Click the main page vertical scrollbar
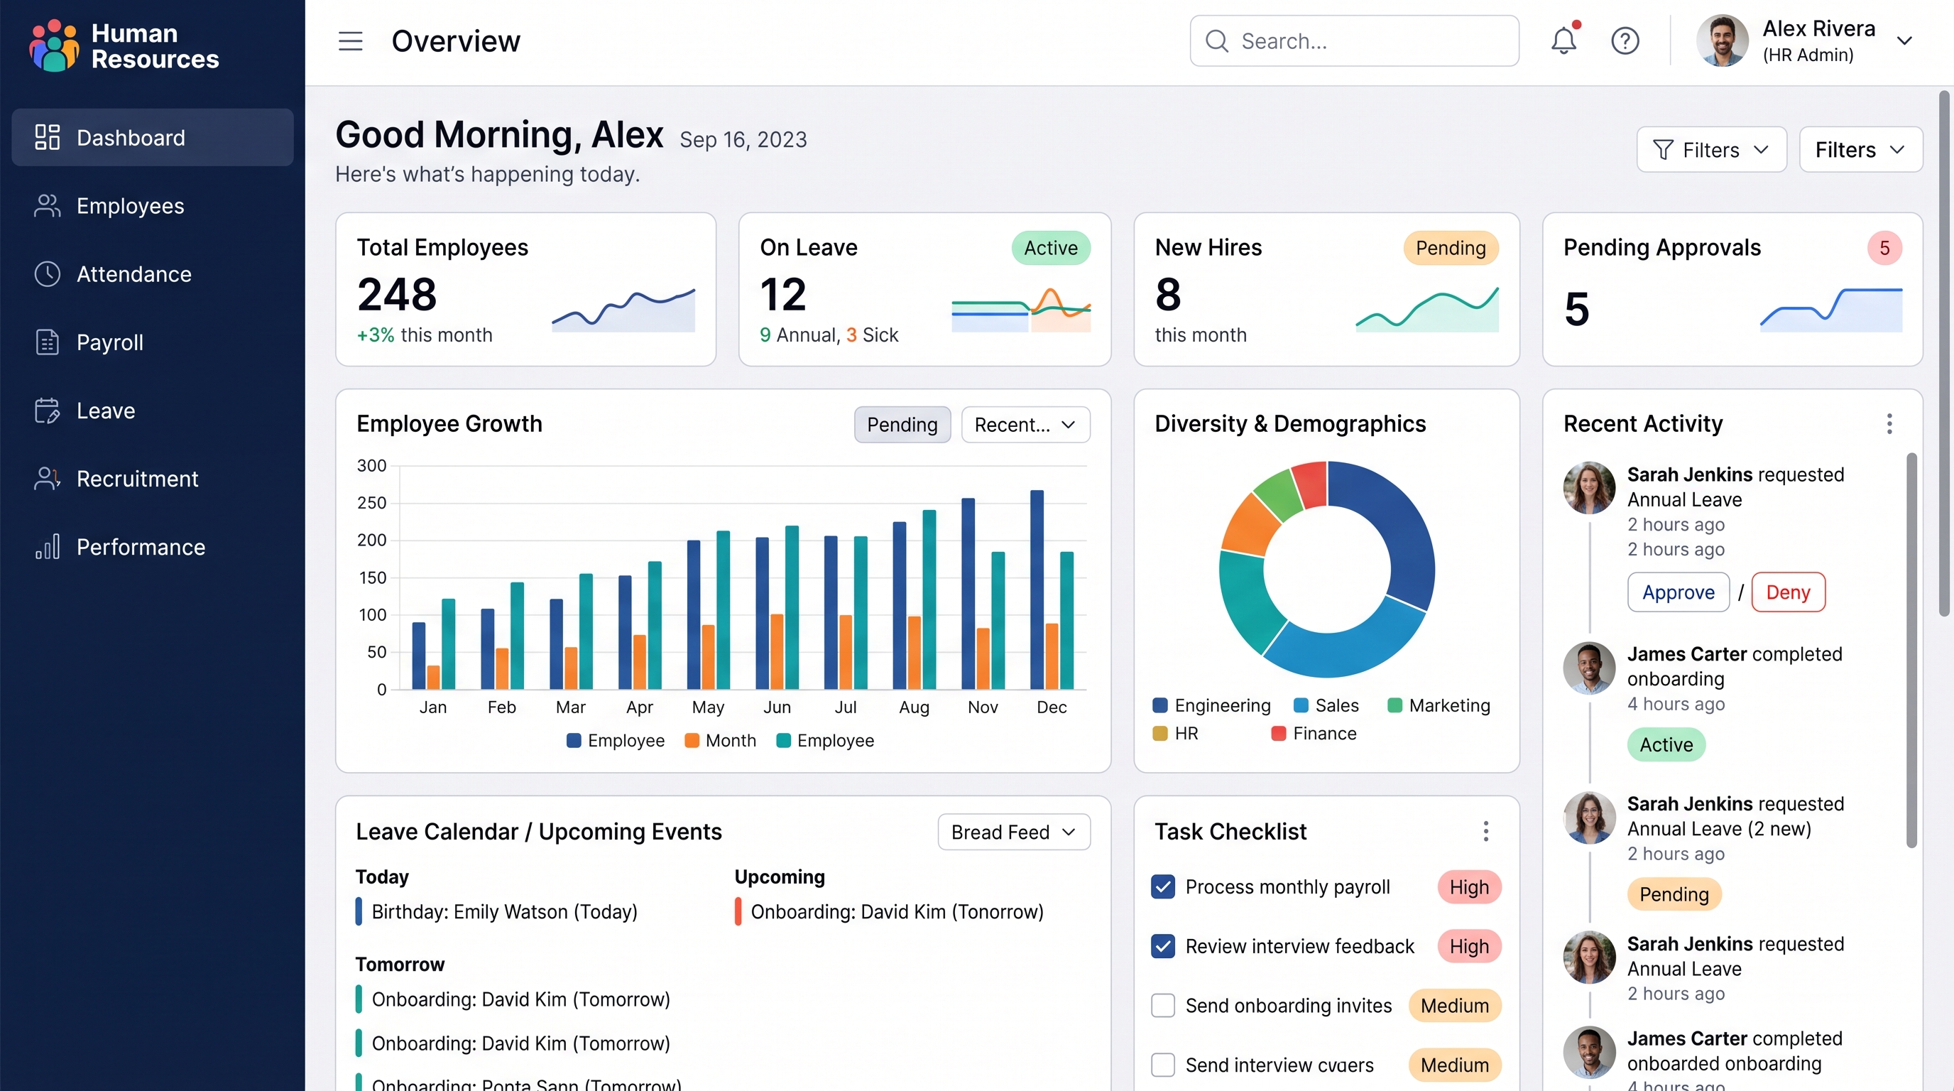1954x1091 pixels. click(1943, 353)
